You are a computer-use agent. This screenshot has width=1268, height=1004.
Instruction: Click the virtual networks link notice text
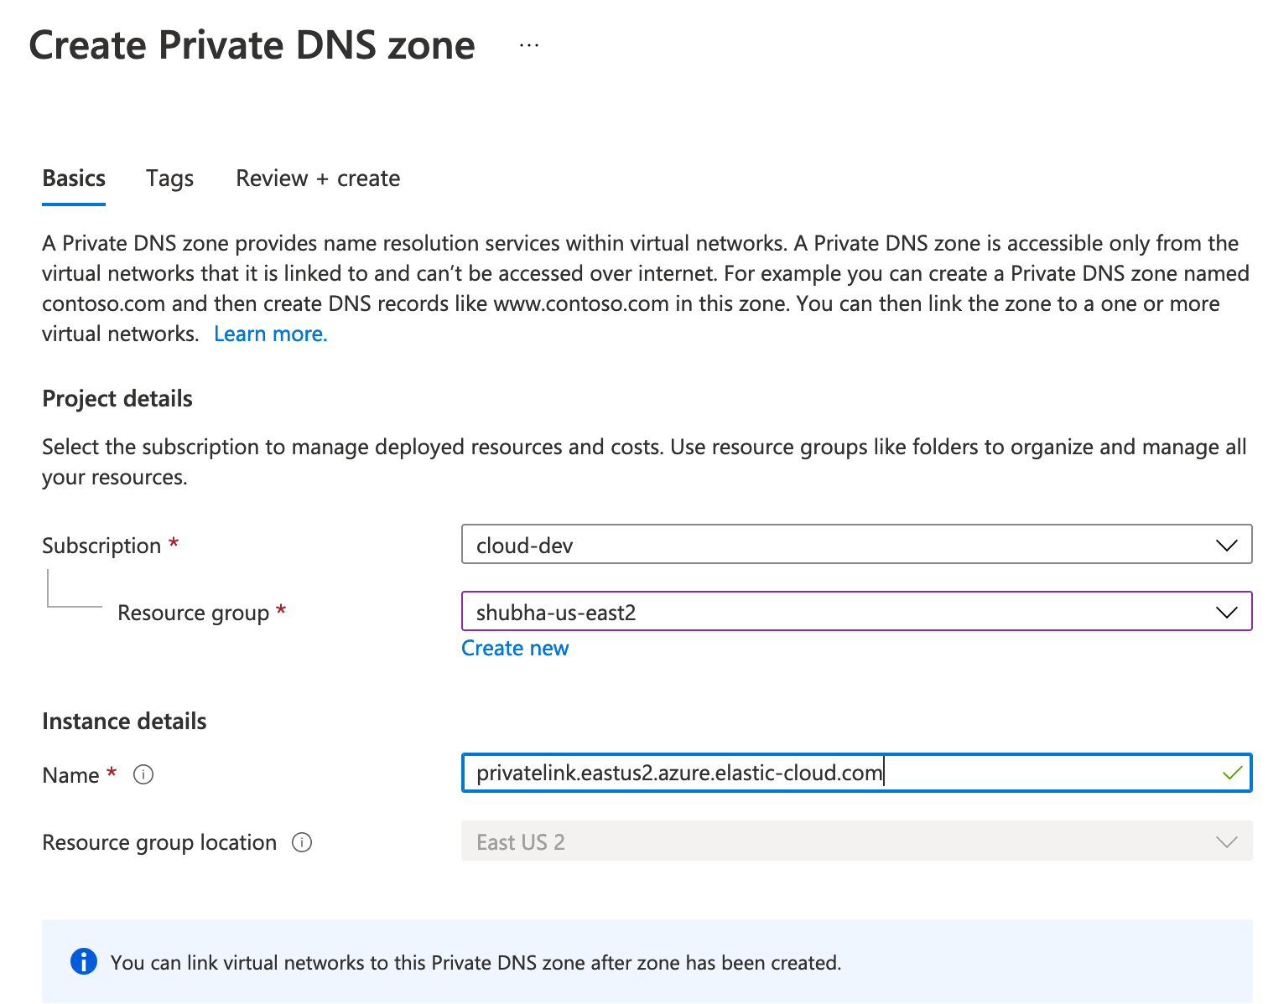(x=475, y=962)
